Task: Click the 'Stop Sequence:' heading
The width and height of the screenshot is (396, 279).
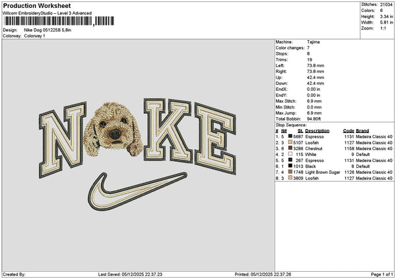Action: coord(291,125)
